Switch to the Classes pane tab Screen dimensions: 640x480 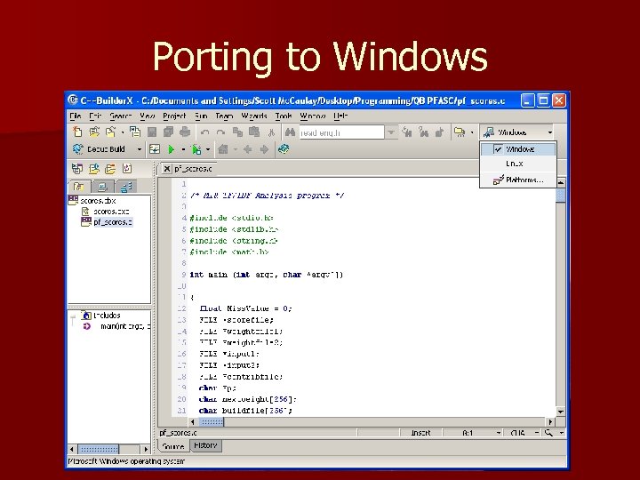tap(126, 187)
